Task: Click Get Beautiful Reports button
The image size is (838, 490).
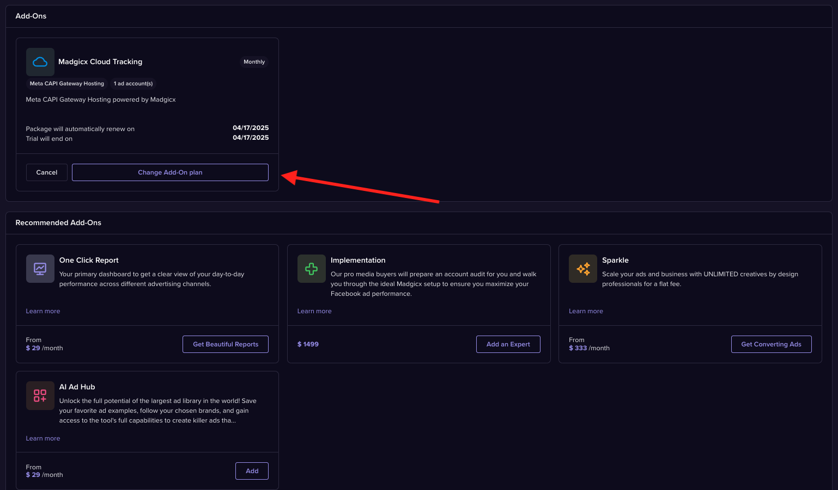Action: click(226, 344)
